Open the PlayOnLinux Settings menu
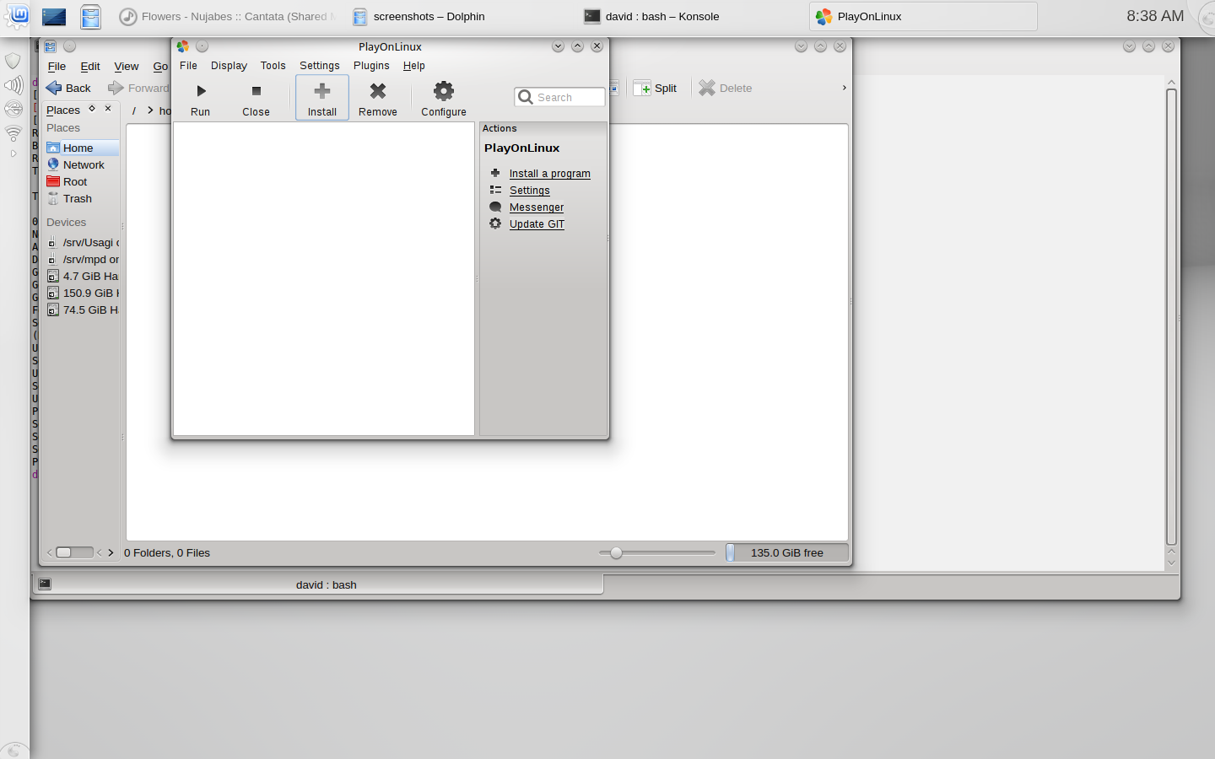The image size is (1215, 759). click(320, 65)
